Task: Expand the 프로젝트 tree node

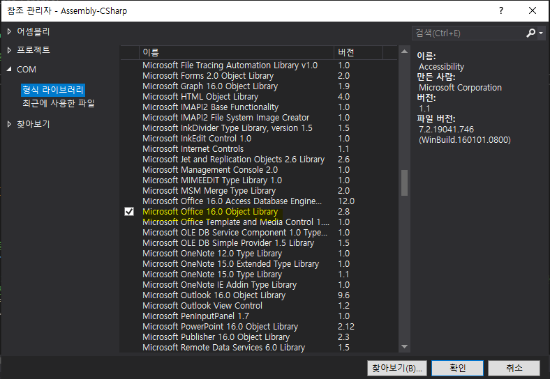Action: 9,50
